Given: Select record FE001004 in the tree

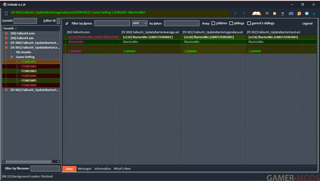Looking at the screenshot, I should click(x=29, y=76).
